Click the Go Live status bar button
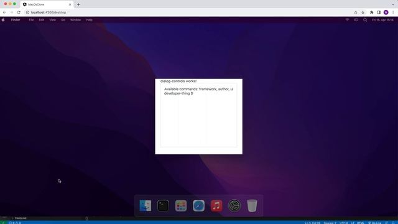 click(374, 223)
